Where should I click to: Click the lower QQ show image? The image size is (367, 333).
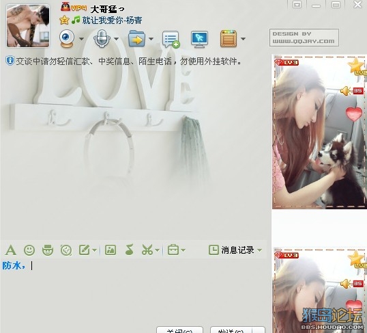[x=319, y=290]
